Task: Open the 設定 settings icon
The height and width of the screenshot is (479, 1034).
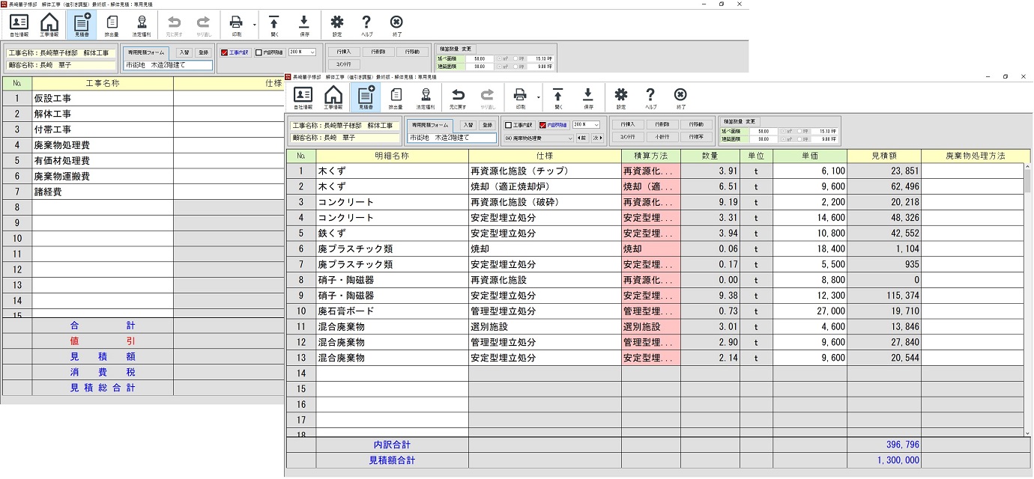Action: tap(620, 96)
